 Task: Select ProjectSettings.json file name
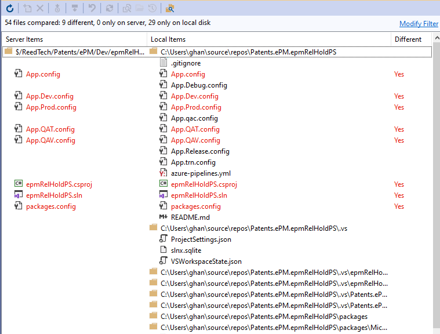(x=201, y=239)
